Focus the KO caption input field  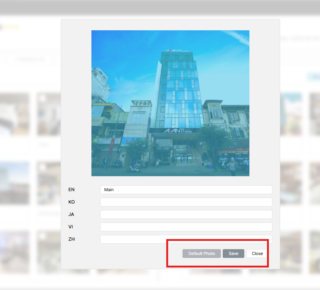click(186, 202)
